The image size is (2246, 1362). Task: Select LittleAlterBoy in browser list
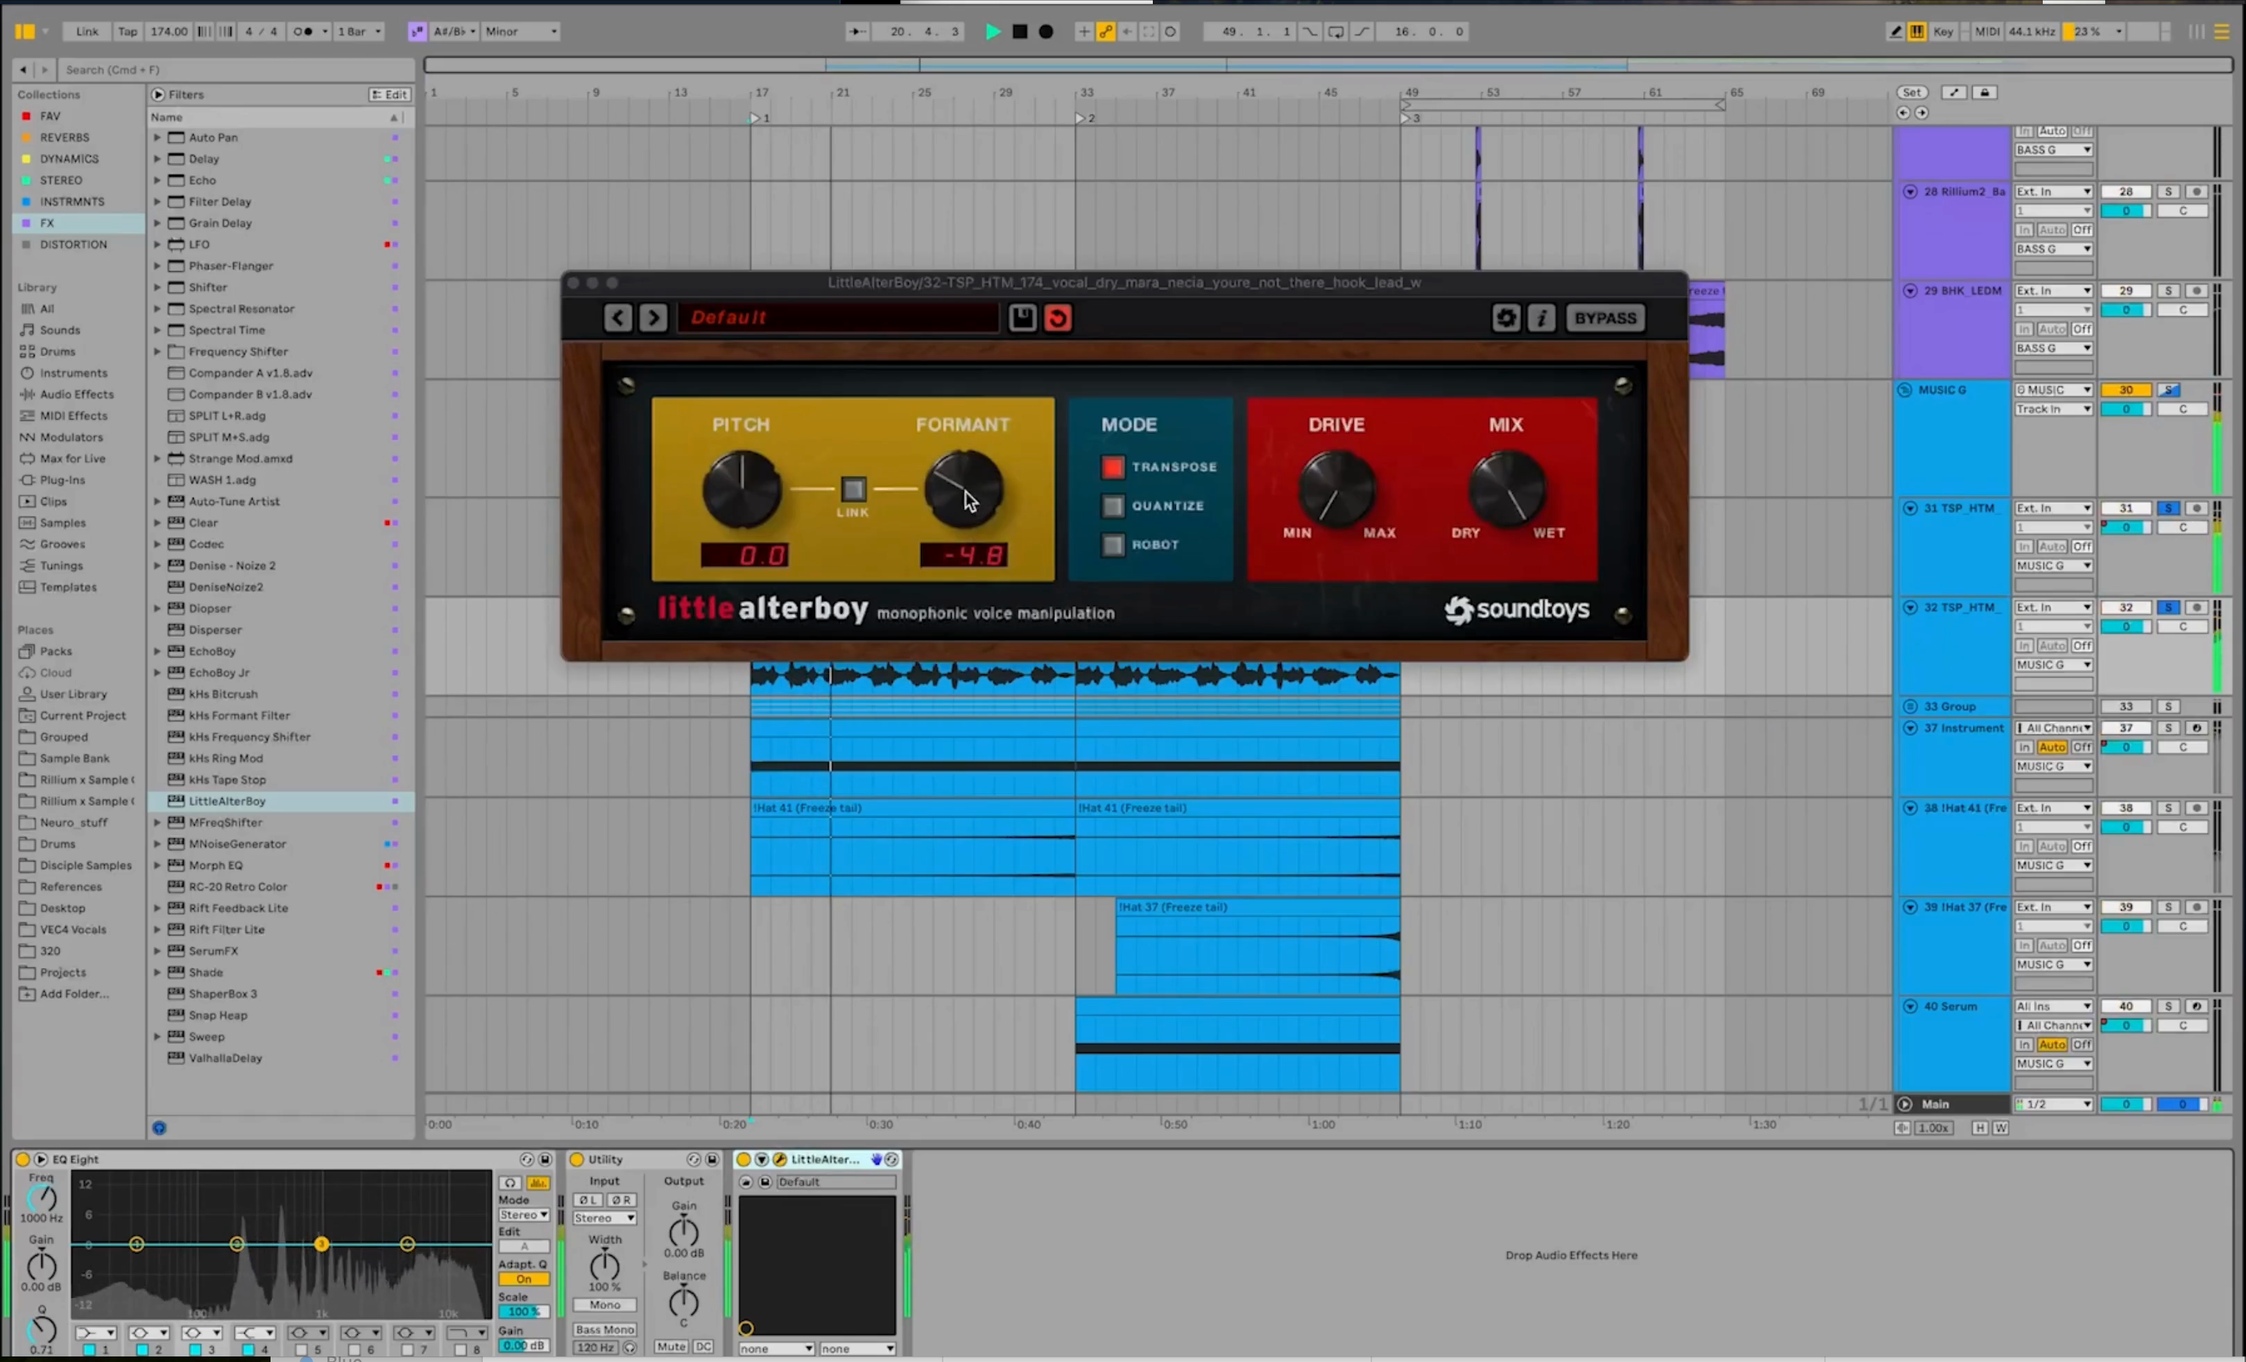pyautogui.click(x=281, y=801)
